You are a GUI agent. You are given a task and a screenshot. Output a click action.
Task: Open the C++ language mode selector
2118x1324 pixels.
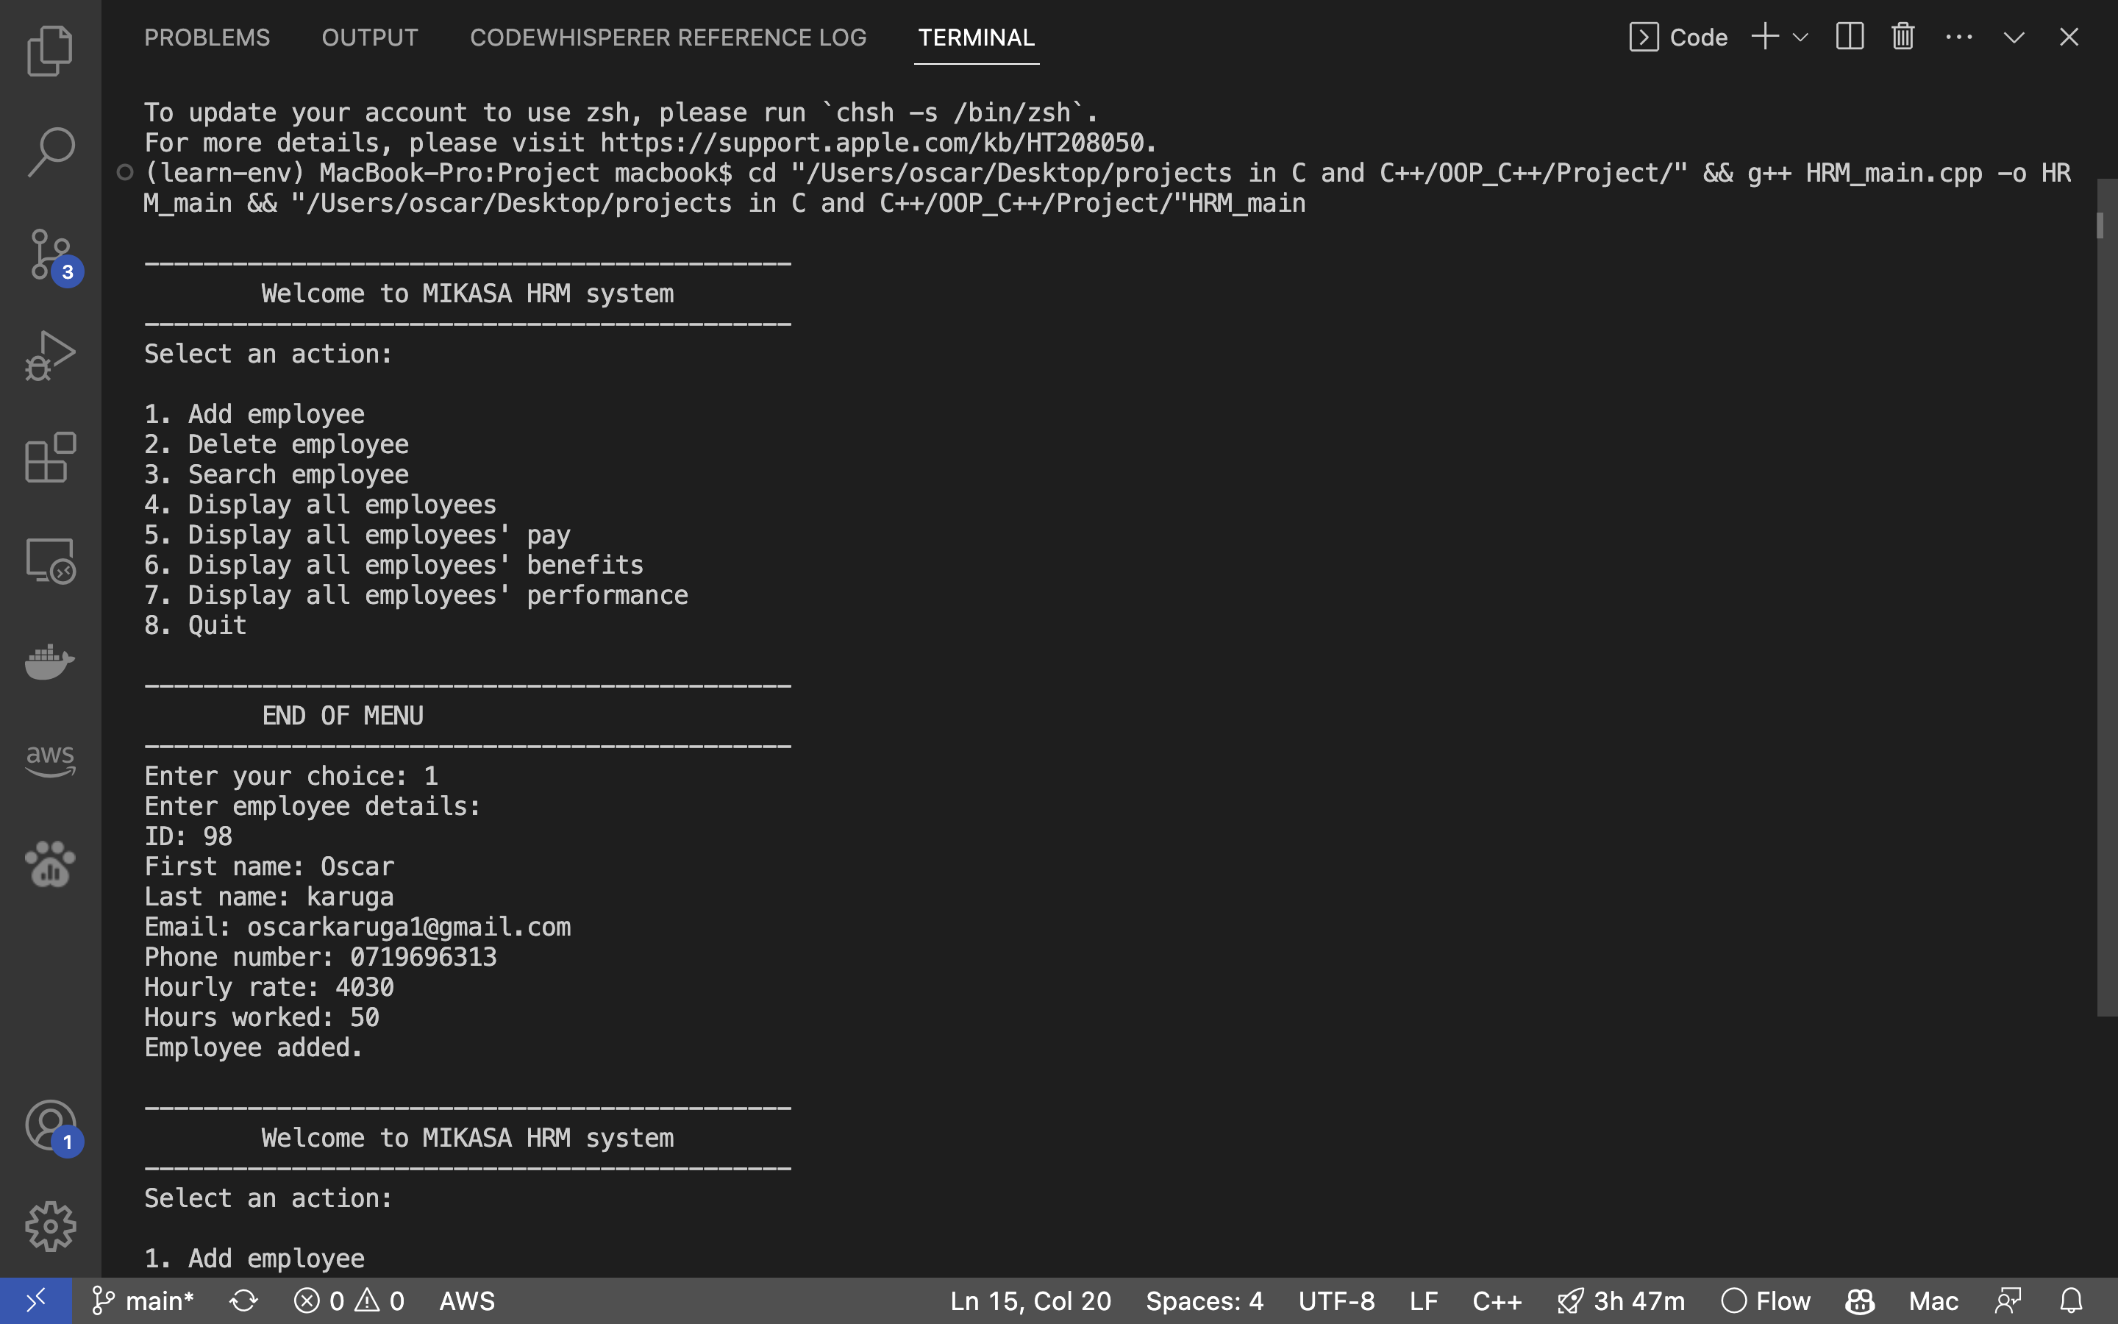click(1497, 1301)
